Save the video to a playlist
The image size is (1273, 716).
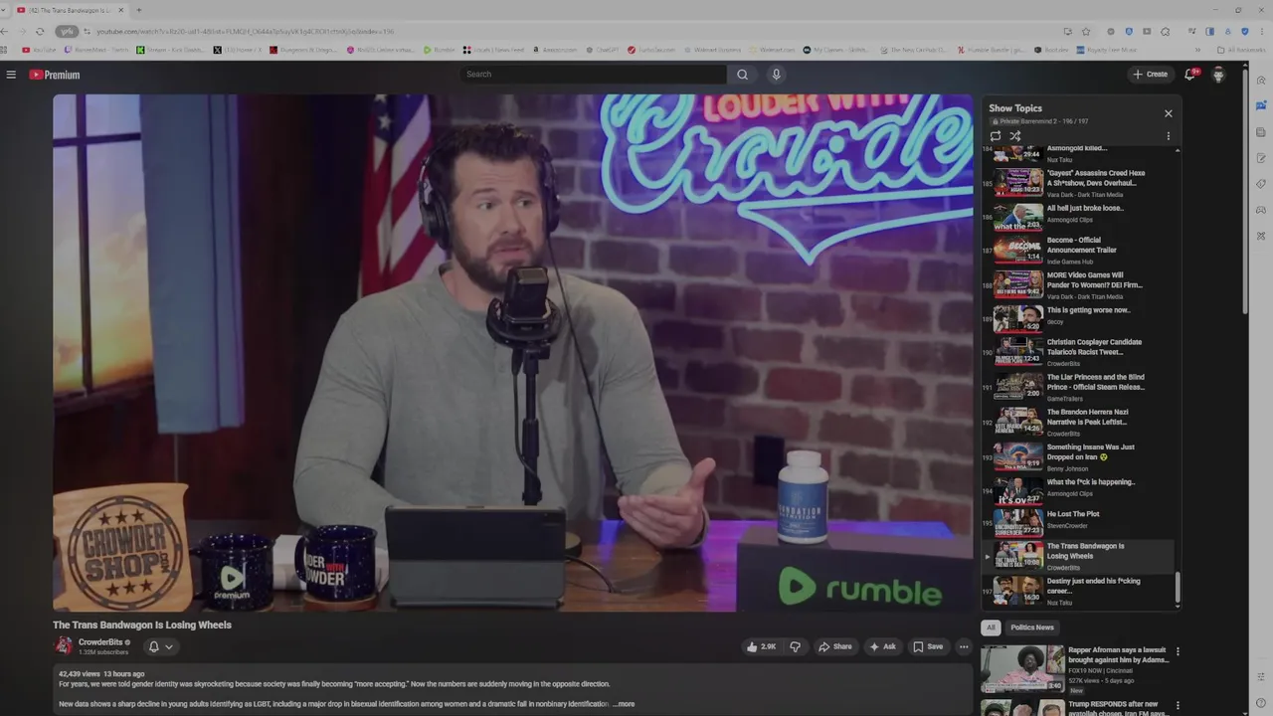point(928,646)
